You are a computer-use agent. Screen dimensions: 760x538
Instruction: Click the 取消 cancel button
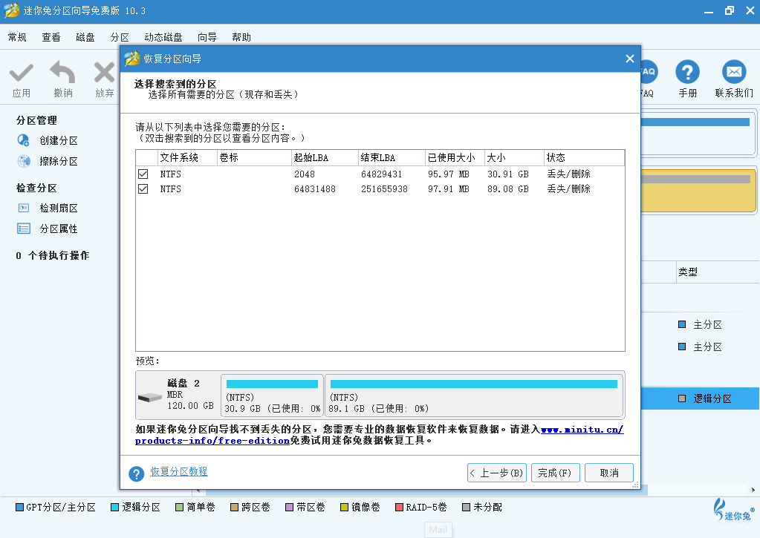609,473
